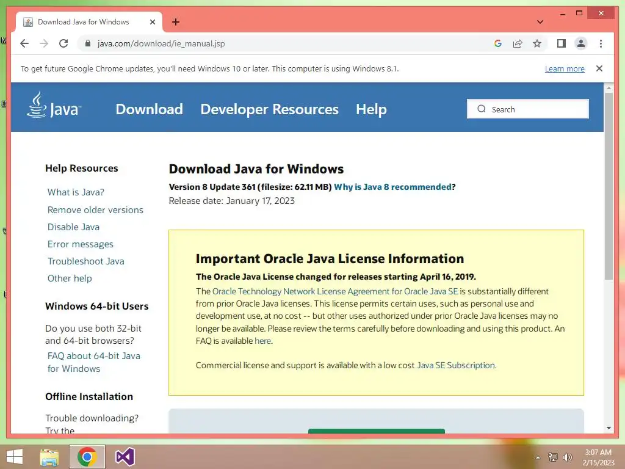625x469 pixels.
Task: Open the Chrome side panel
Action: coord(562,43)
